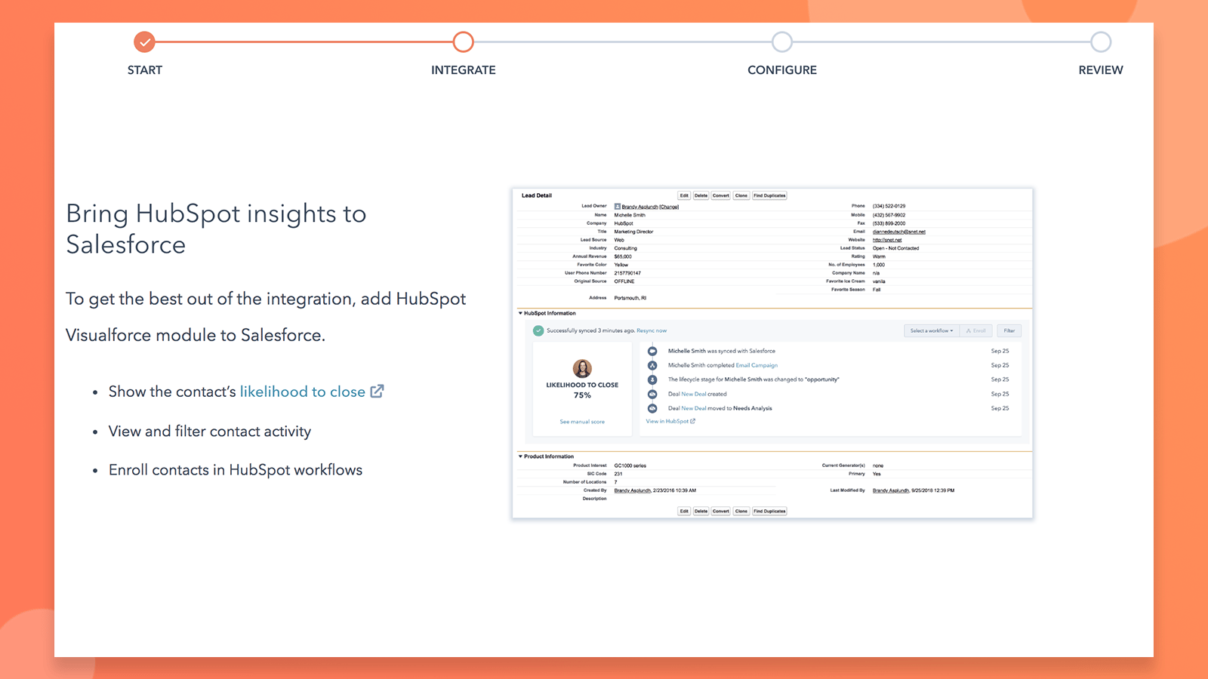The width and height of the screenshot is (1208, 679).
Task: Click the top Convert button
Action: pyautogui.click(x=721, y=195)
